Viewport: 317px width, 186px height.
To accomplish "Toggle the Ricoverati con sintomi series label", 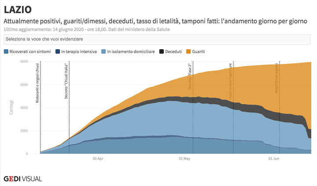I will point(30,52).
